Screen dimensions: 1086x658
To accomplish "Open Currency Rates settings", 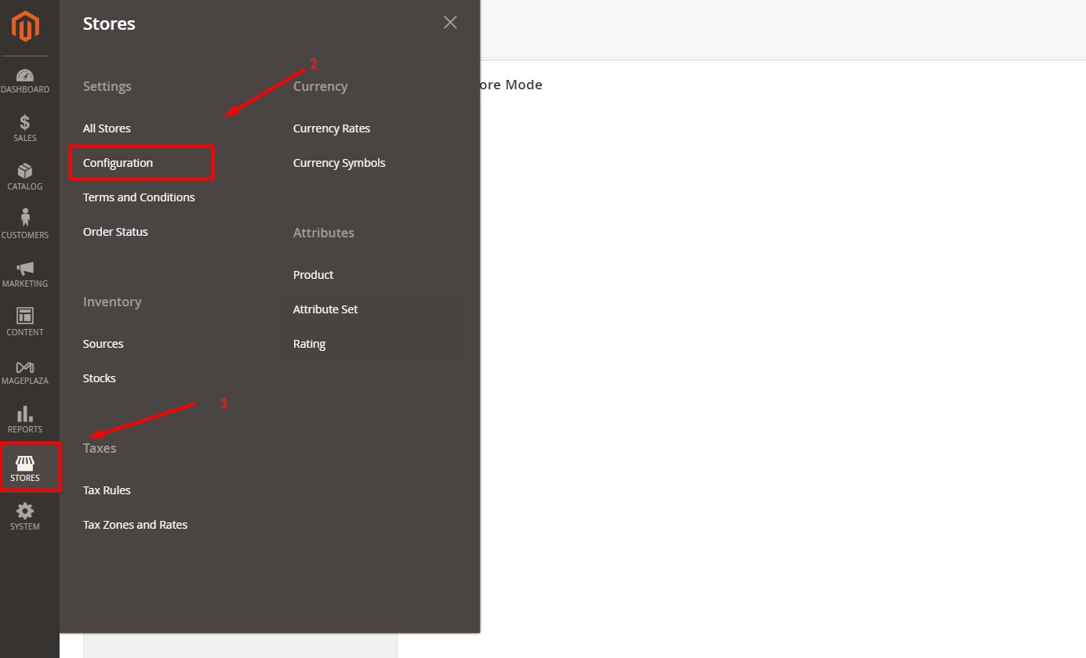I will (x=331, y=128).
